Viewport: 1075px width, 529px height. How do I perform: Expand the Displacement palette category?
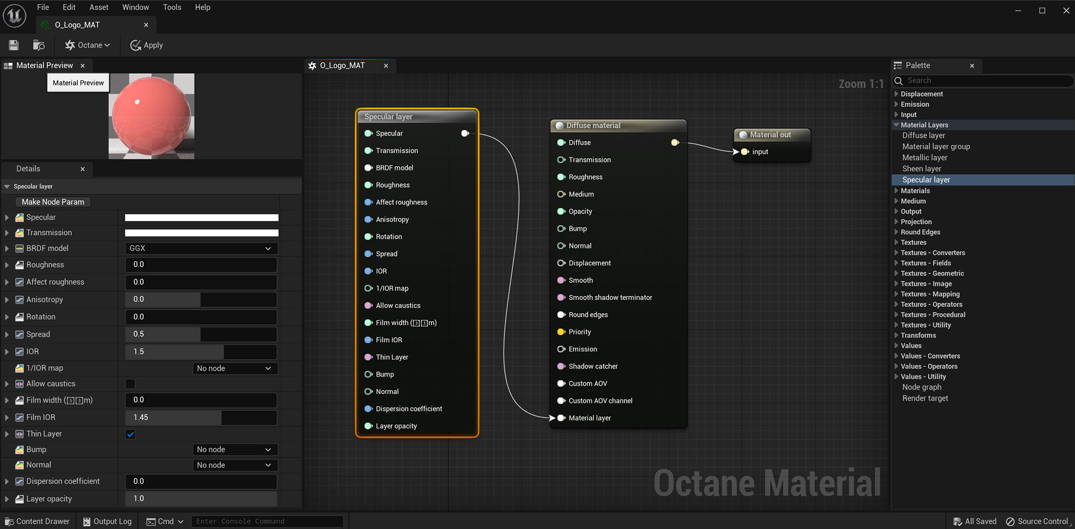click(x=896, y=94)
